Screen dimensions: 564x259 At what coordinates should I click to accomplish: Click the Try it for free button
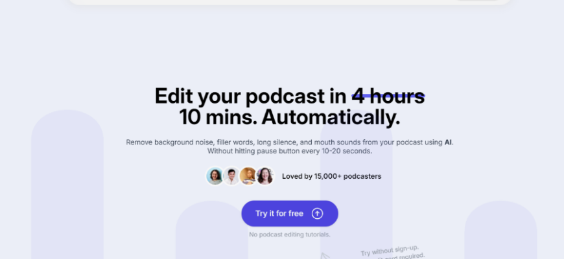(x=290, y=214)
